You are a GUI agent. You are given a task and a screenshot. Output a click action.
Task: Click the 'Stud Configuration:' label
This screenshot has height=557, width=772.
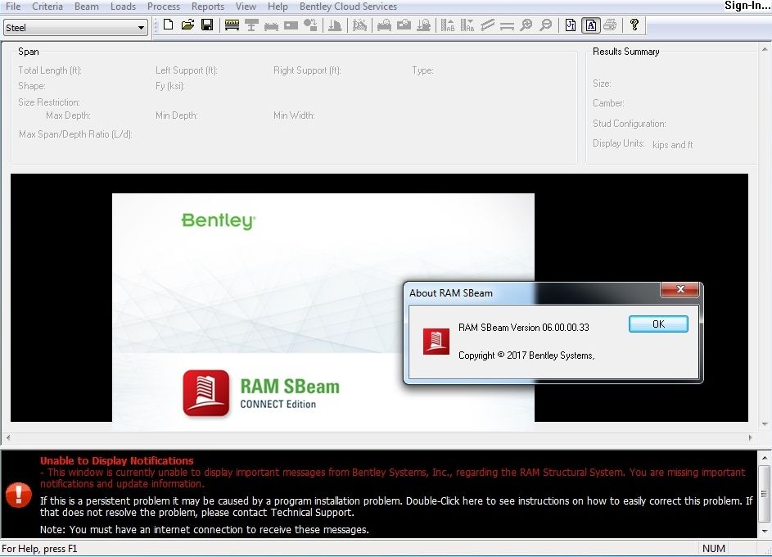[x=630, y=124]
